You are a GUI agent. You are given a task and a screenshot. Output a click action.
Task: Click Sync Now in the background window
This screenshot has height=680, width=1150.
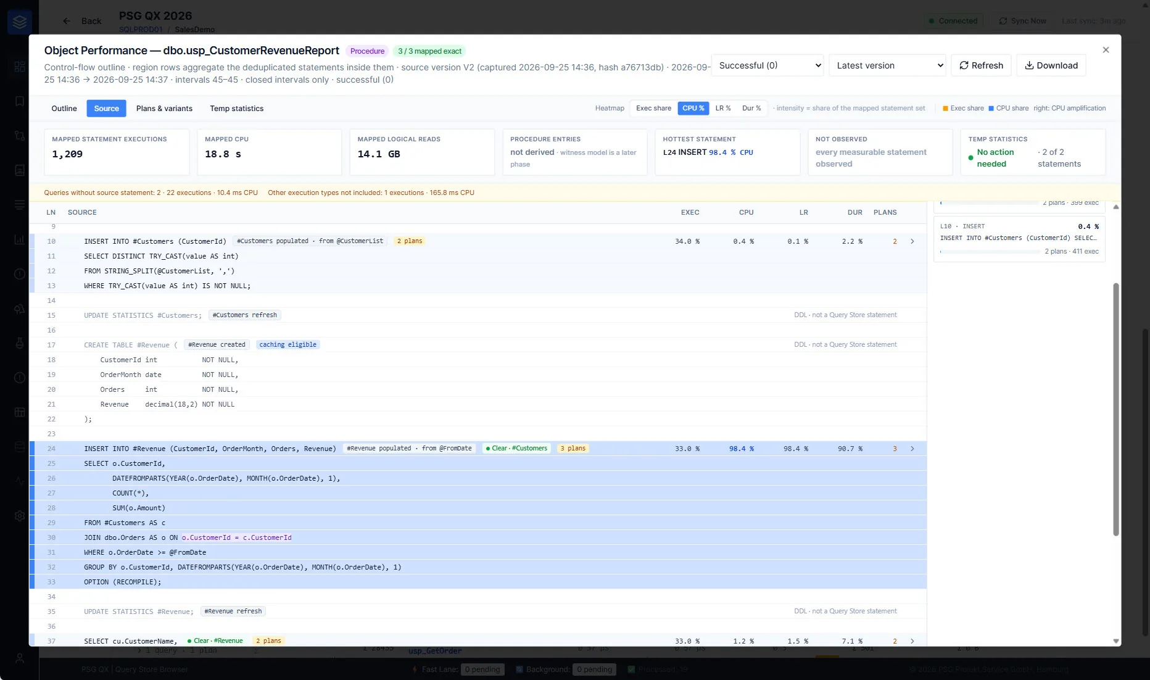pyautogui.click(x=1022, y=21)
